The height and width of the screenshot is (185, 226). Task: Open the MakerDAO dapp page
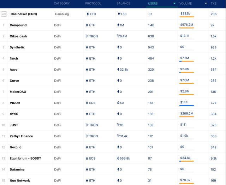18,92
